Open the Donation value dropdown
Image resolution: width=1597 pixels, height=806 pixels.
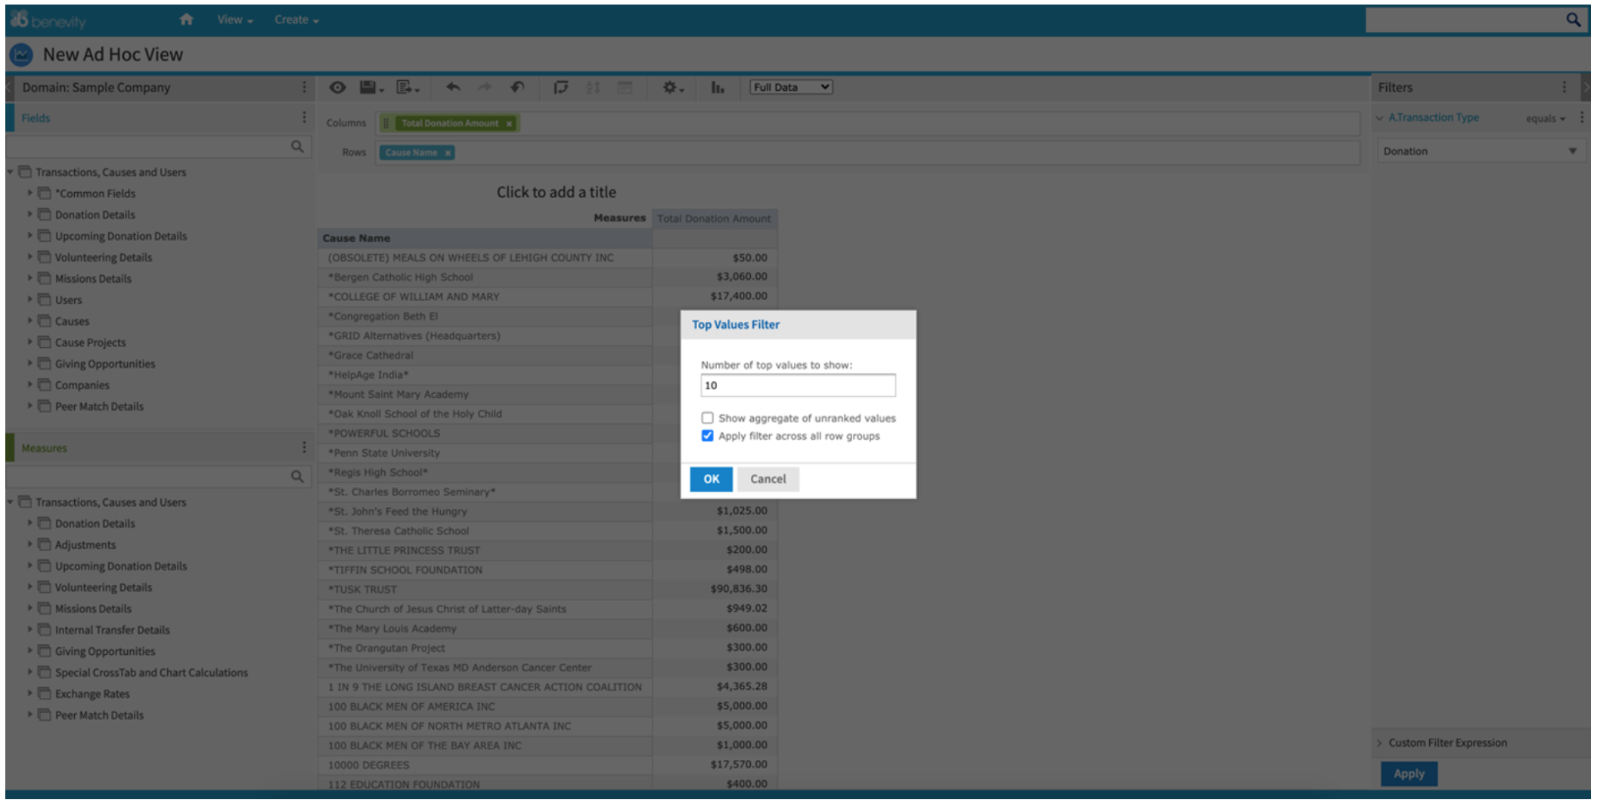[x=1574, y=150]
